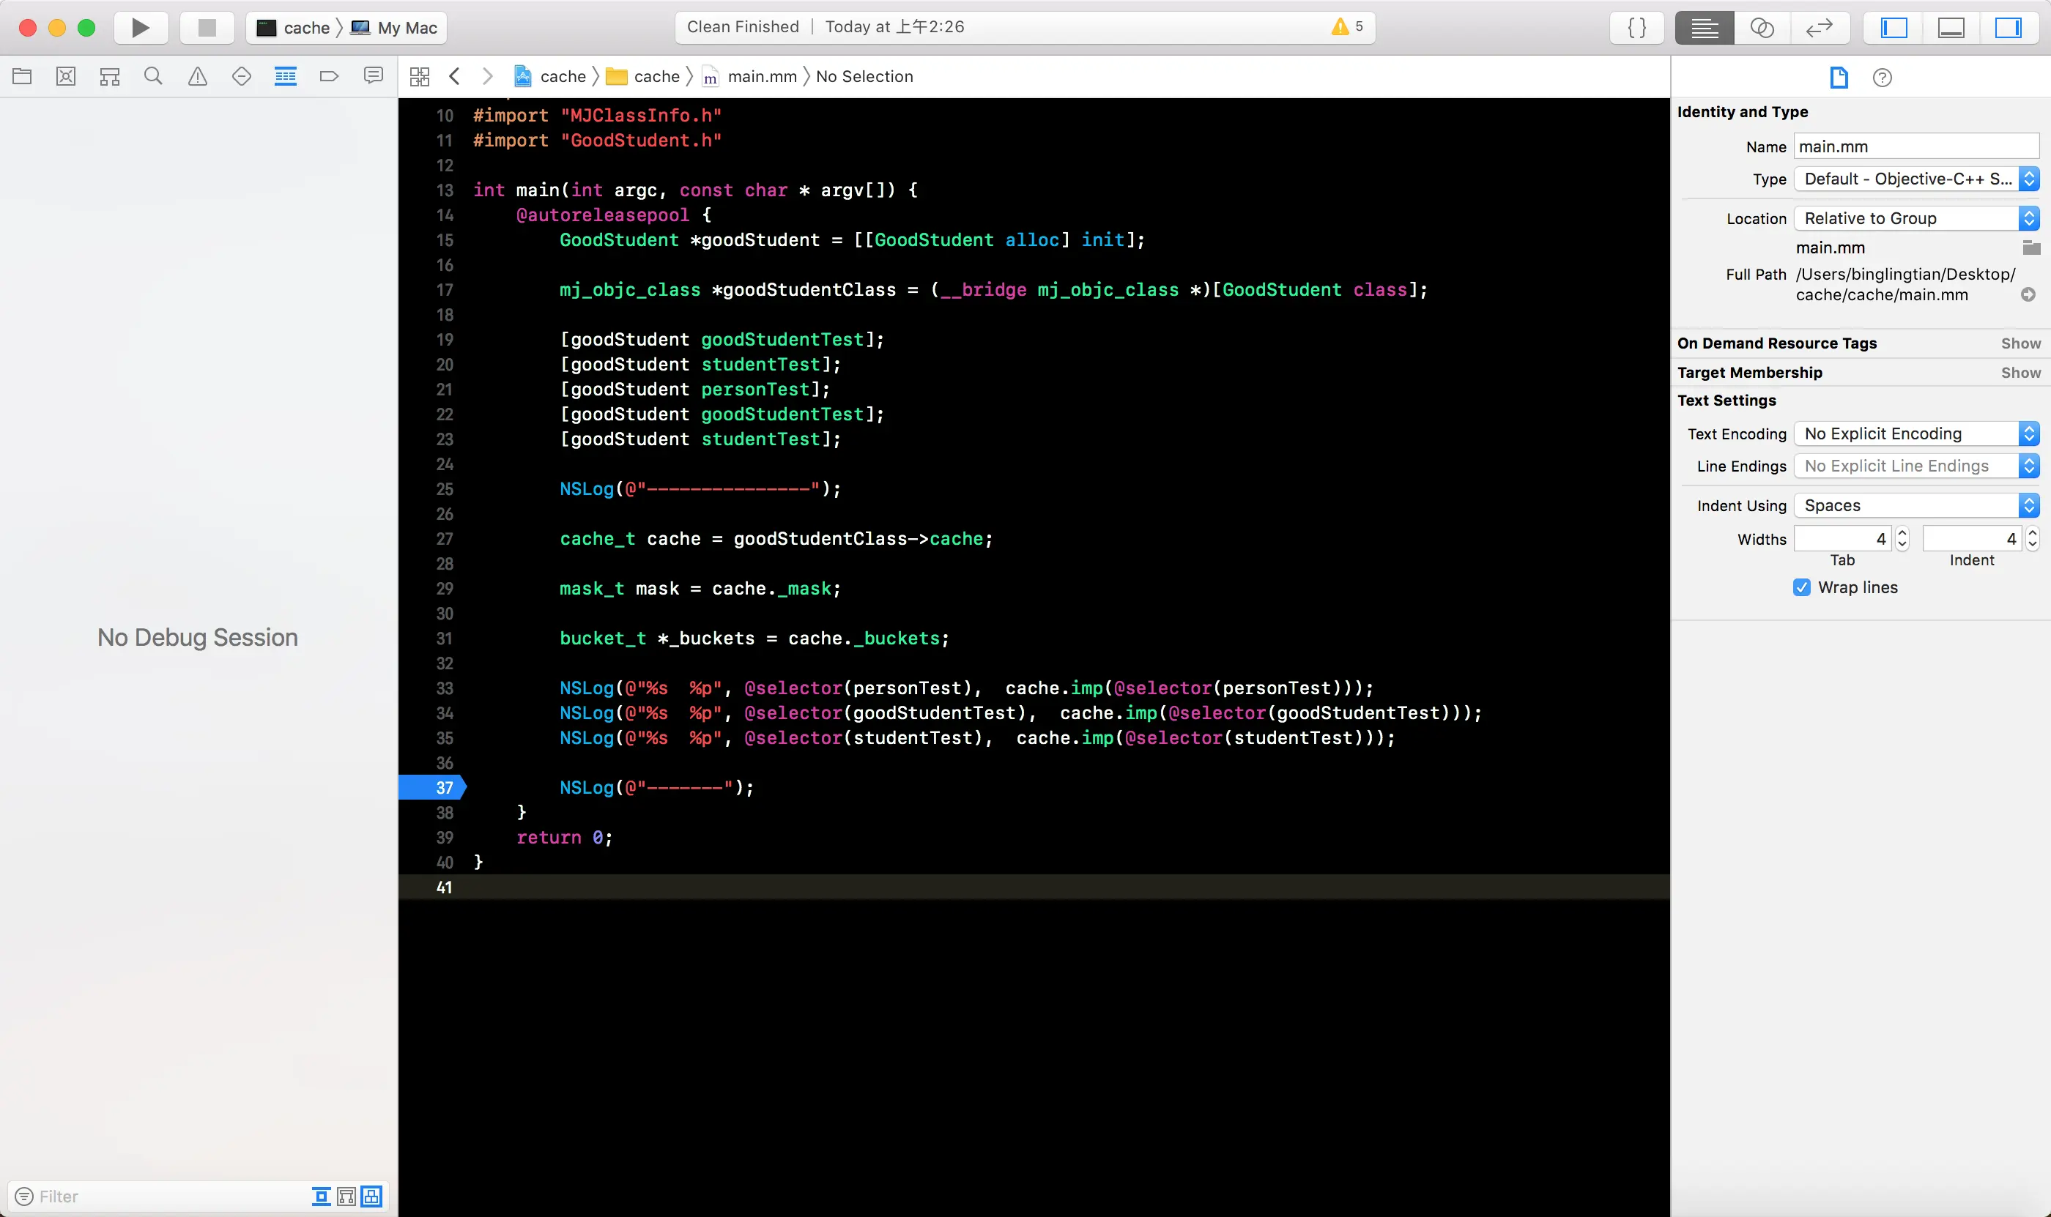Click the Name field containing main.mm

1915,146
